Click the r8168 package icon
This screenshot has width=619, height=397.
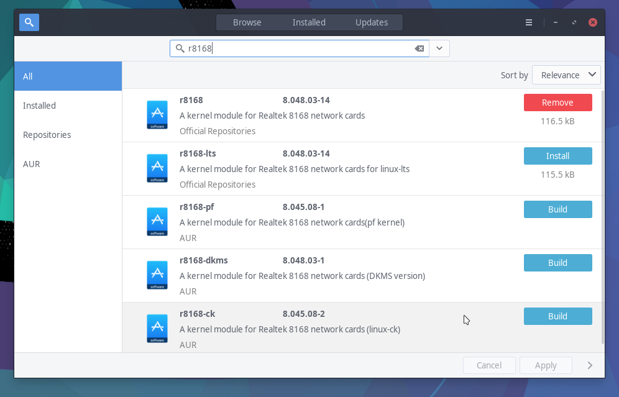tap(157, 115)
